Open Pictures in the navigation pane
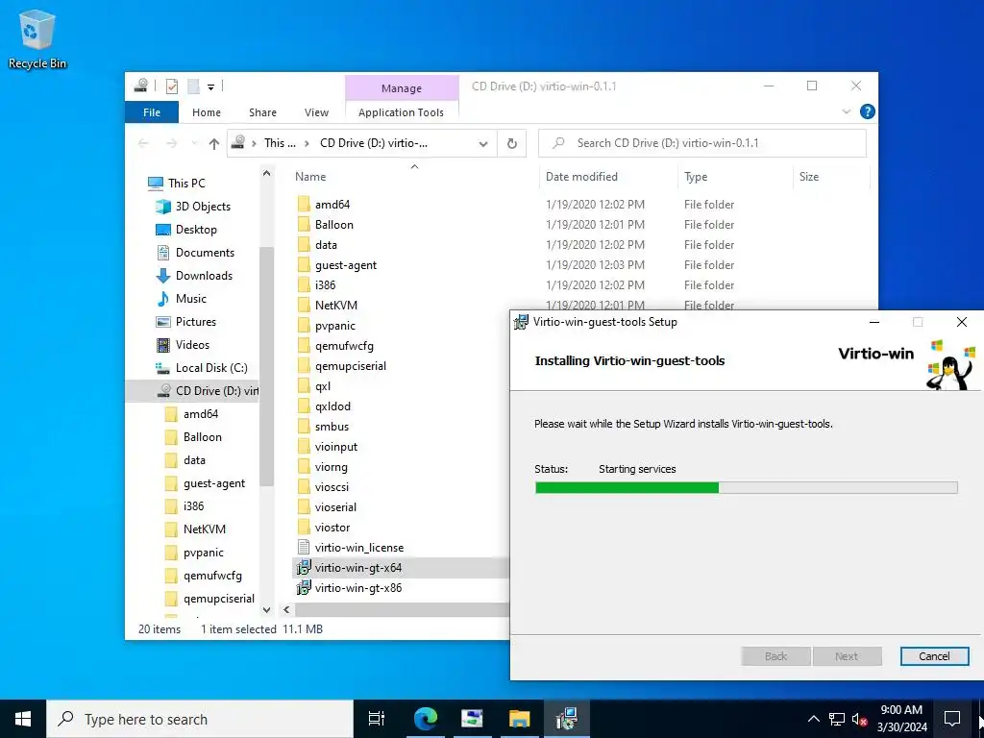Image resolution: width=984 pixels, height=738 pixels. coord(196,322)
